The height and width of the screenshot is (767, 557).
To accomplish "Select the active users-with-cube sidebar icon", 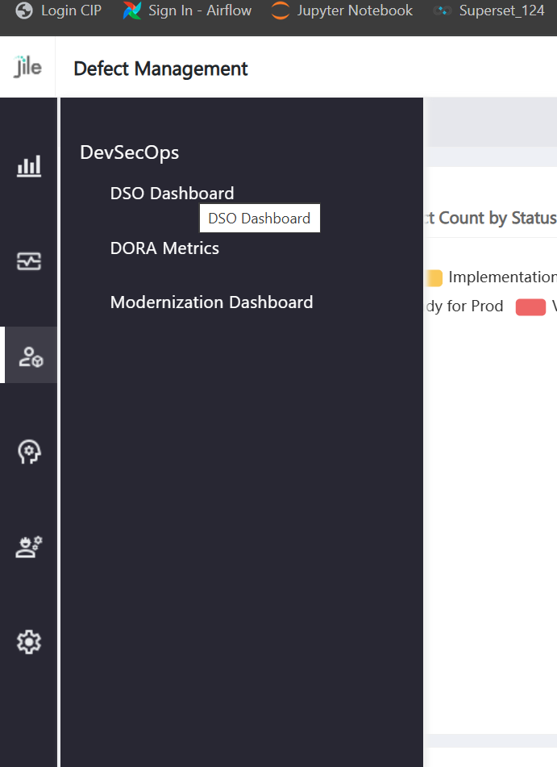I will click(30, 356).
